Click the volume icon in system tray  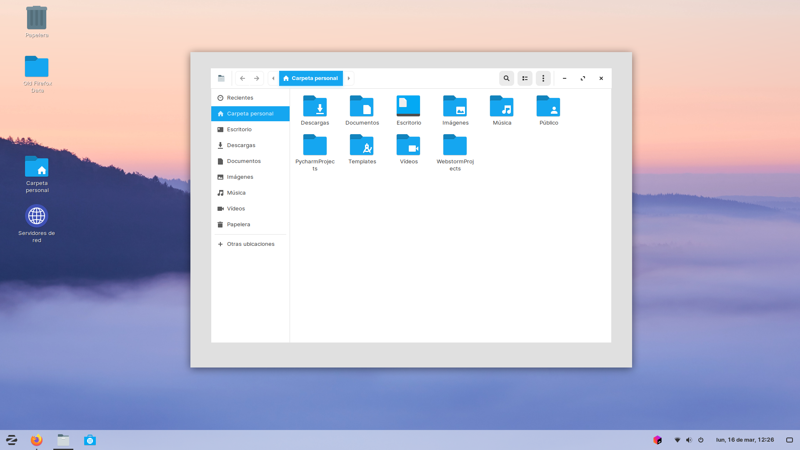pyautogui.click(x=689, y=440)
